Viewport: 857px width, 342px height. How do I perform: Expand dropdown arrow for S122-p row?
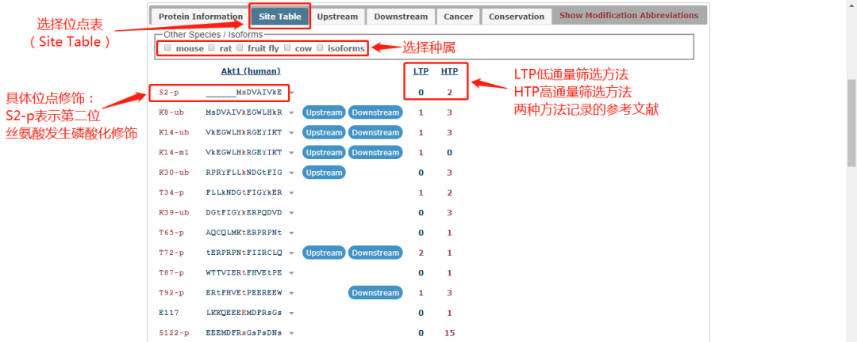coord(291,333)
